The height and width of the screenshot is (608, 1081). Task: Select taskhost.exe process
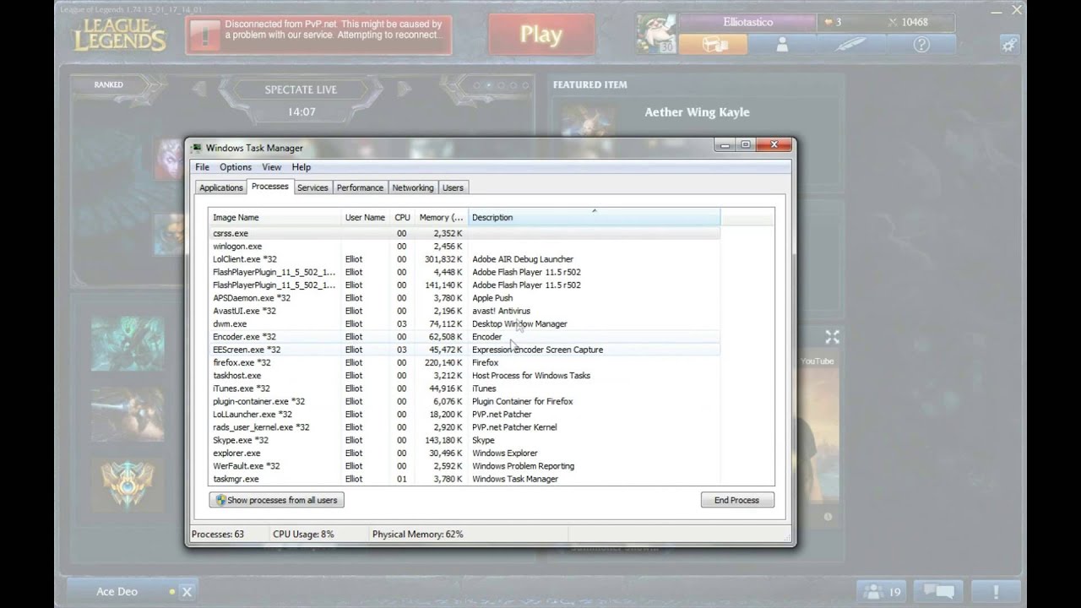click(464, 376)
